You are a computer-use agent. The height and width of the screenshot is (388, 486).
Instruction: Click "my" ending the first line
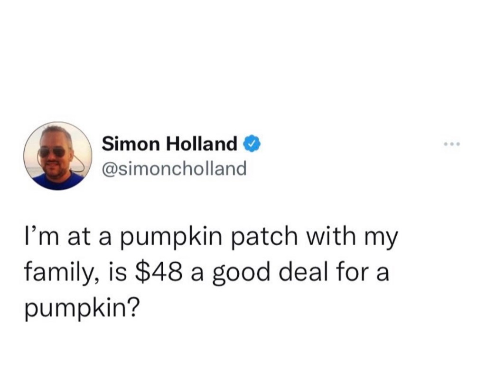[x=381, y=240]
